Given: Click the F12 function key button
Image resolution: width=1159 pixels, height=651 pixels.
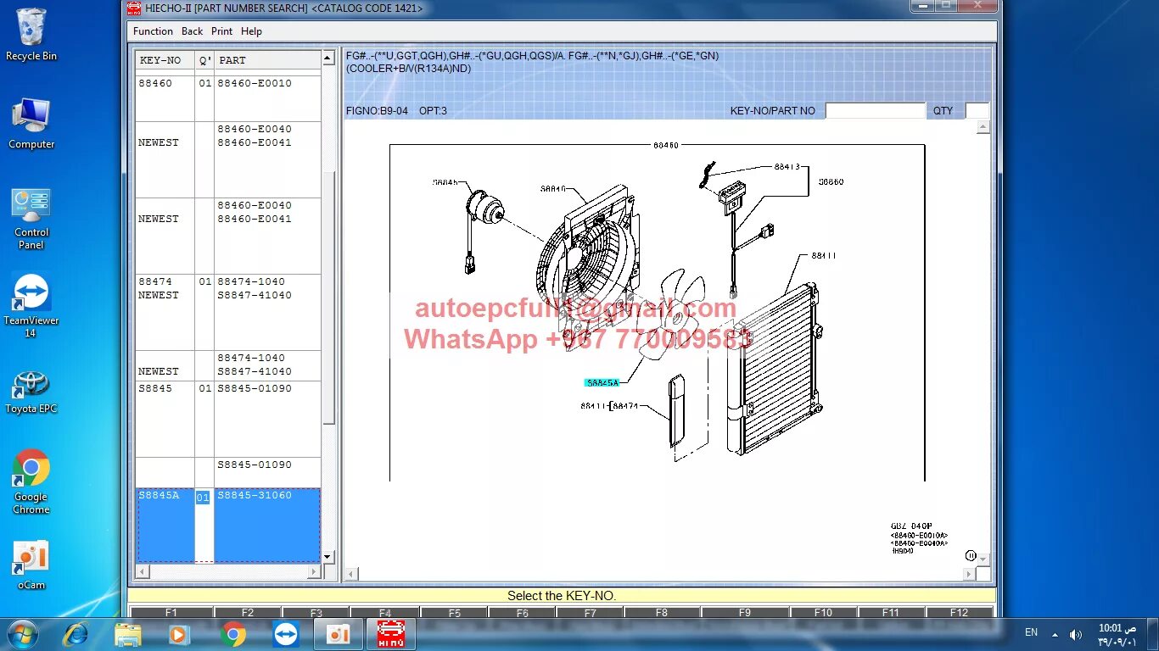Looking at the screenshot, I should 959,612.
